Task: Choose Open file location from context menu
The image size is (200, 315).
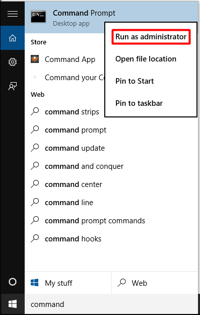Action: (x=146, y=59)
